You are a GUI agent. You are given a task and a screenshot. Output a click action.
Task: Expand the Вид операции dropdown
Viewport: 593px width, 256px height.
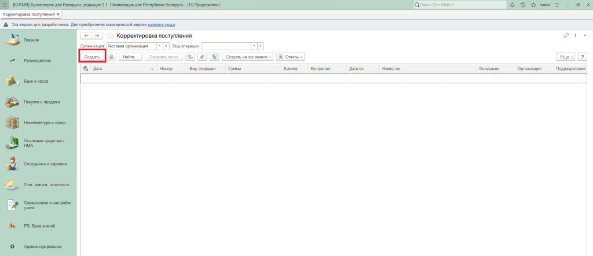254,46
